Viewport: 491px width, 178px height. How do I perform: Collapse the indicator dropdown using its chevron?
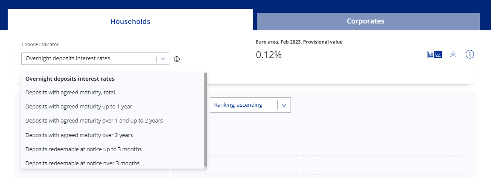[163, 59]
